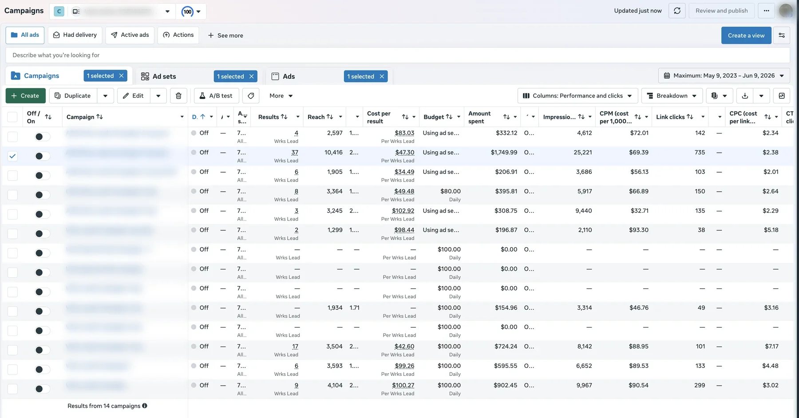
Task: Open the More dropdown menu
Action: [x=281, y=96]
